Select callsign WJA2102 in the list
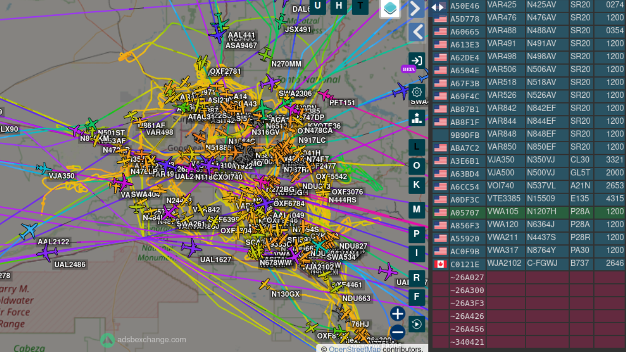 coord(504,264)
